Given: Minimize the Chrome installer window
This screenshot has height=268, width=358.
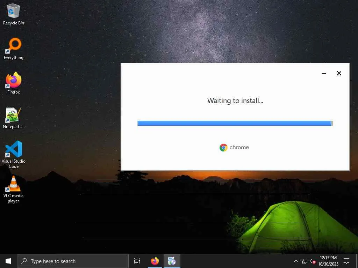Looking at the screenshot, I should click(x=323, y=73).
